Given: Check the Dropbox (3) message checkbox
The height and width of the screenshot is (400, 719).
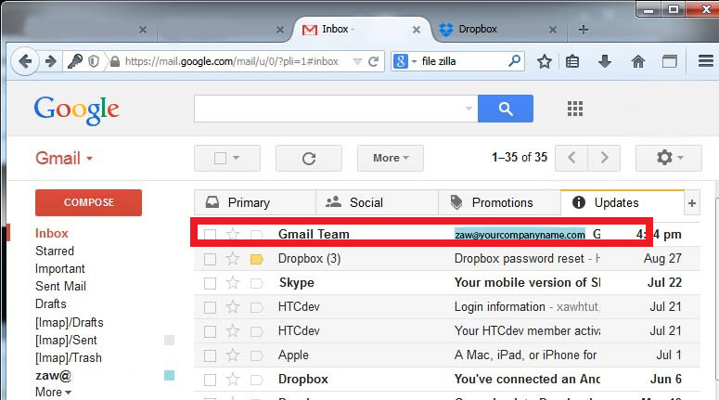Looking at the screenshot, I should point(210,259).
